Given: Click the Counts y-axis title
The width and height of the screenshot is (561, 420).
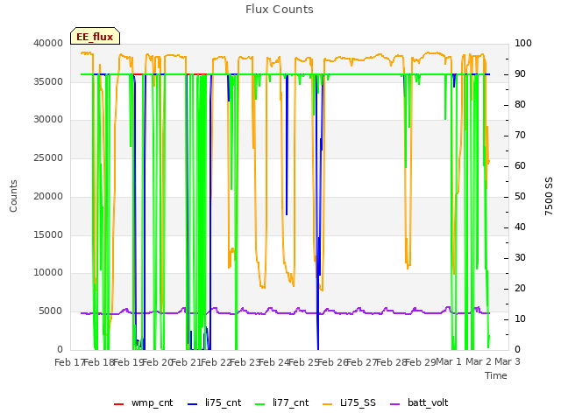Looking at the screenshot, I should tap(13, 196).
